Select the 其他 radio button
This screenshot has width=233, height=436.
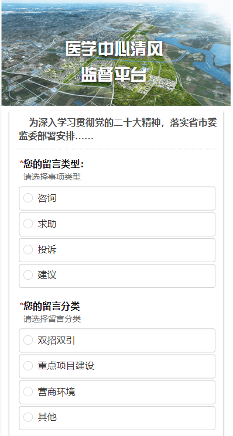pyautogui.click(x=28, y=417)
